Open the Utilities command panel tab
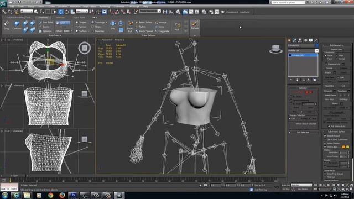This screenshot has width=354, height=199. 316,40
